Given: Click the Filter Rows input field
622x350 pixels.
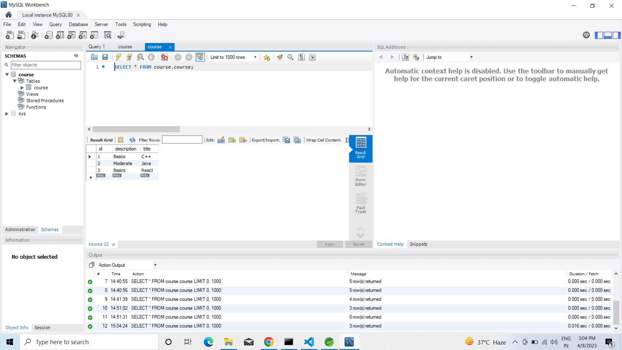Looking at the screenshot, I should [x=182, y=140].
